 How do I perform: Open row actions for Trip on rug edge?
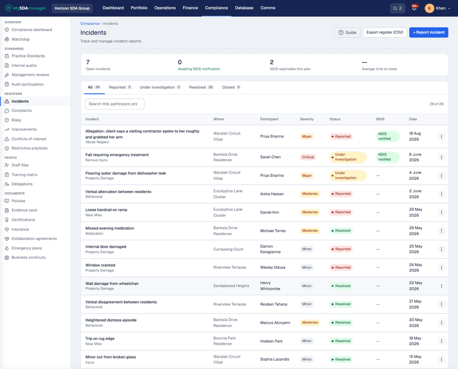click(x=441, y=341)
